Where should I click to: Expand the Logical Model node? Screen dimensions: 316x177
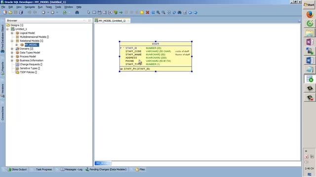tap(12, 33)
